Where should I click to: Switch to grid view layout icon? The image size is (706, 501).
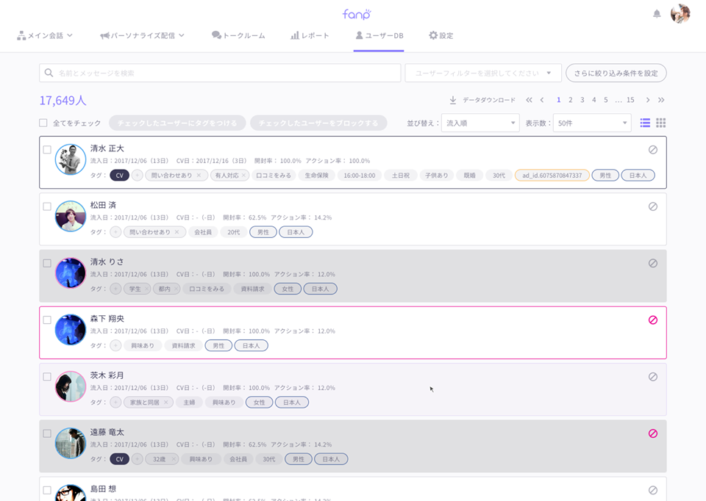pyautogui.click(x=660, y=123)
